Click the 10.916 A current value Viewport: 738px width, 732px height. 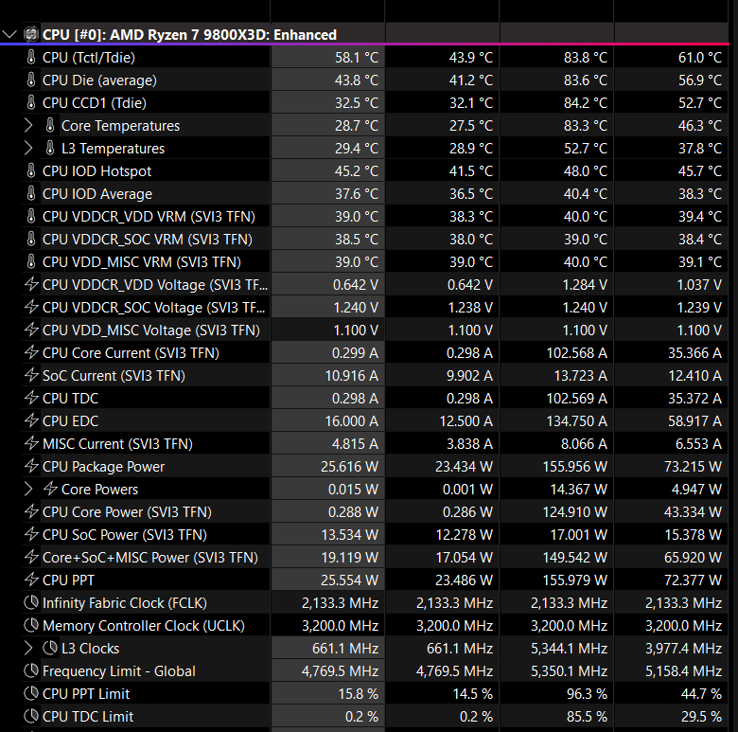click(x=352, y=375)
